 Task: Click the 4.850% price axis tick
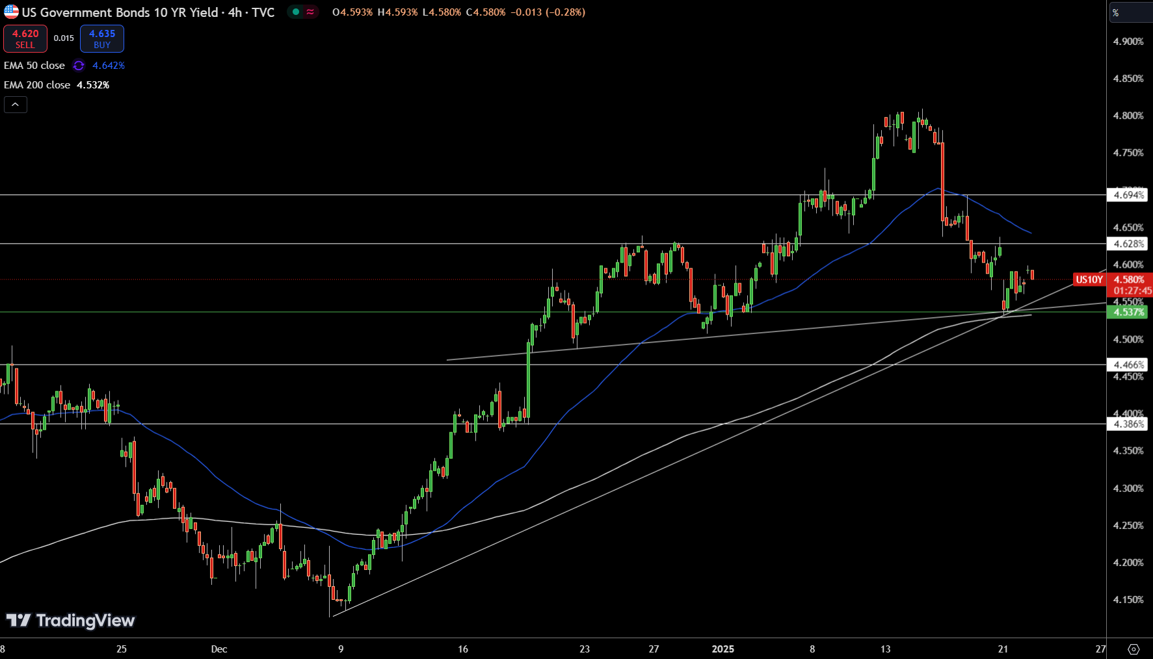(x=1128, y=79)
